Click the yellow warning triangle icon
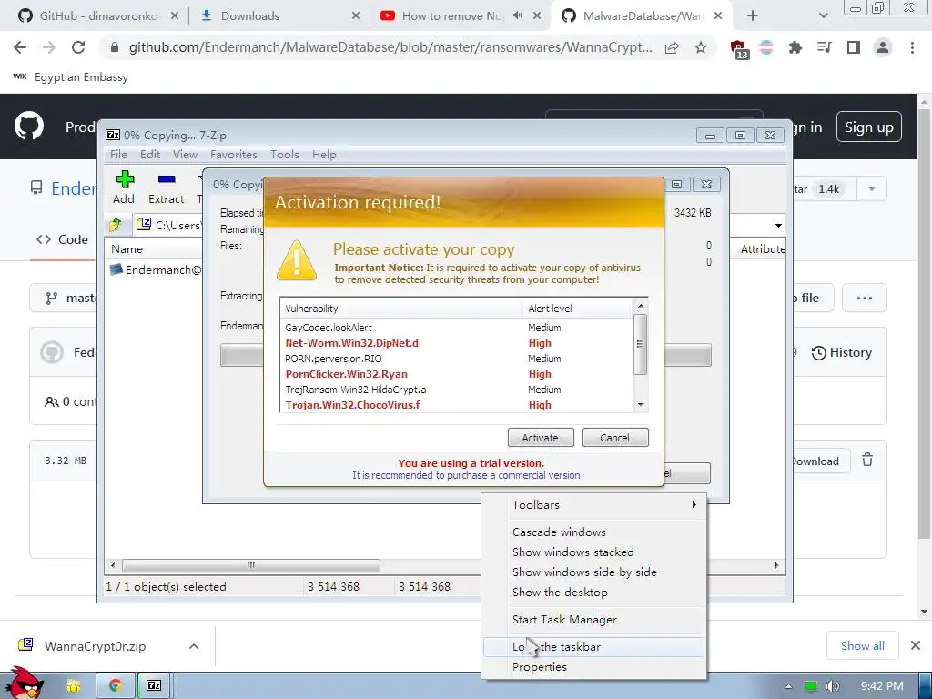Image resolution: width=932 pixels, height=699 pixels. pyautogui.click(x=297, y=260)
